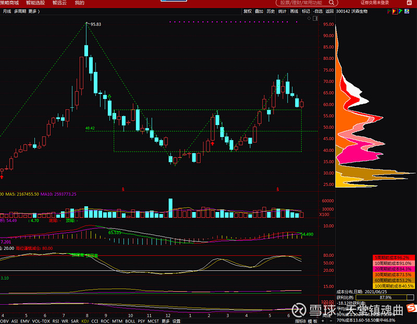Viewport: 417px width, 324px height.
Task: Click the 标记 toolbar button
Action: click(x=305, y=11)
